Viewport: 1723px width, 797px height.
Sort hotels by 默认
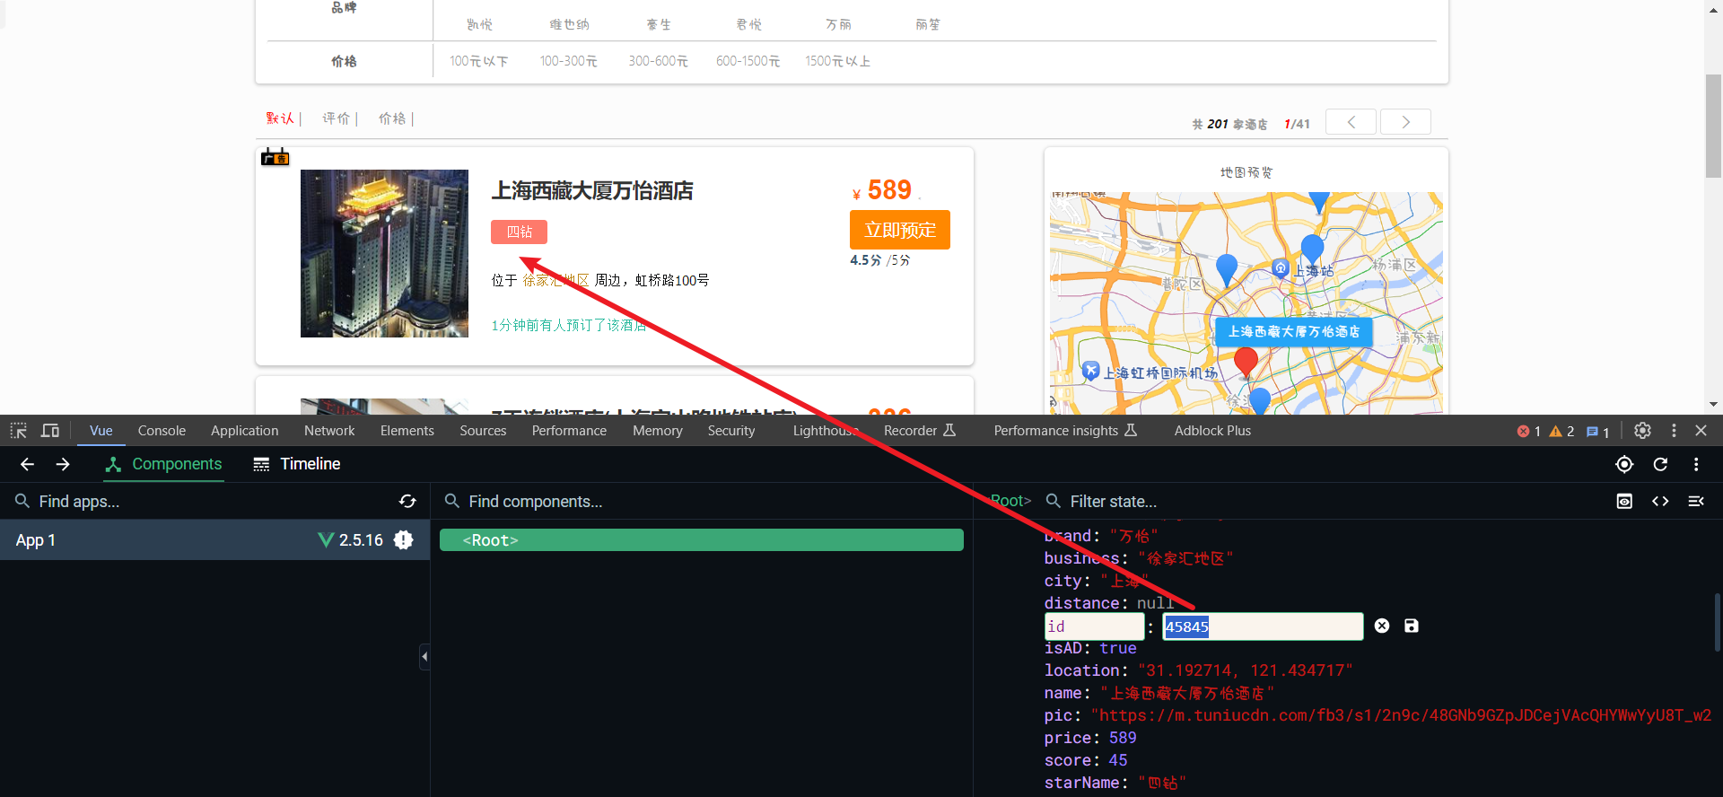click(280, 118)
